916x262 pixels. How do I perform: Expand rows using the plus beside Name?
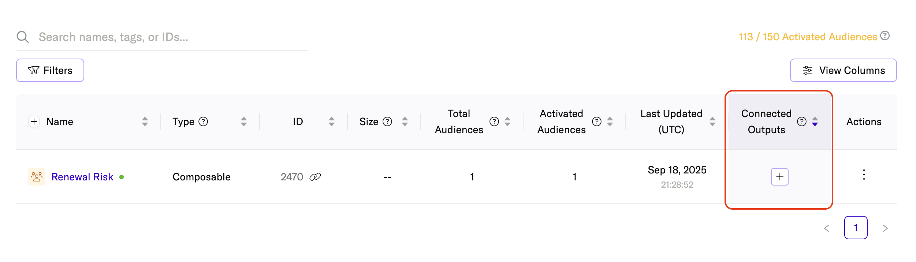point(34,121)
